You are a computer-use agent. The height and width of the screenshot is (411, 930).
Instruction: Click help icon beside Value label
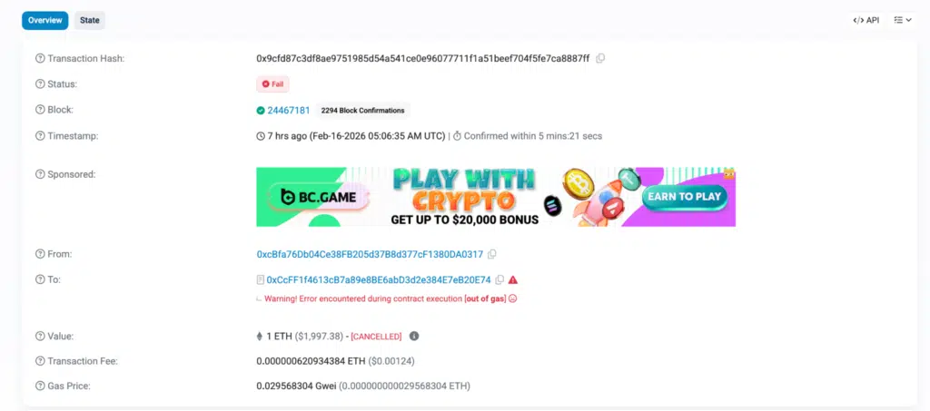[x=40, y=336]
